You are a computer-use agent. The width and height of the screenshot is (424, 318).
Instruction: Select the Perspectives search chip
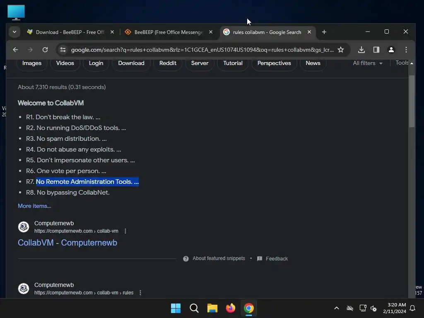[x=274, y=63]
